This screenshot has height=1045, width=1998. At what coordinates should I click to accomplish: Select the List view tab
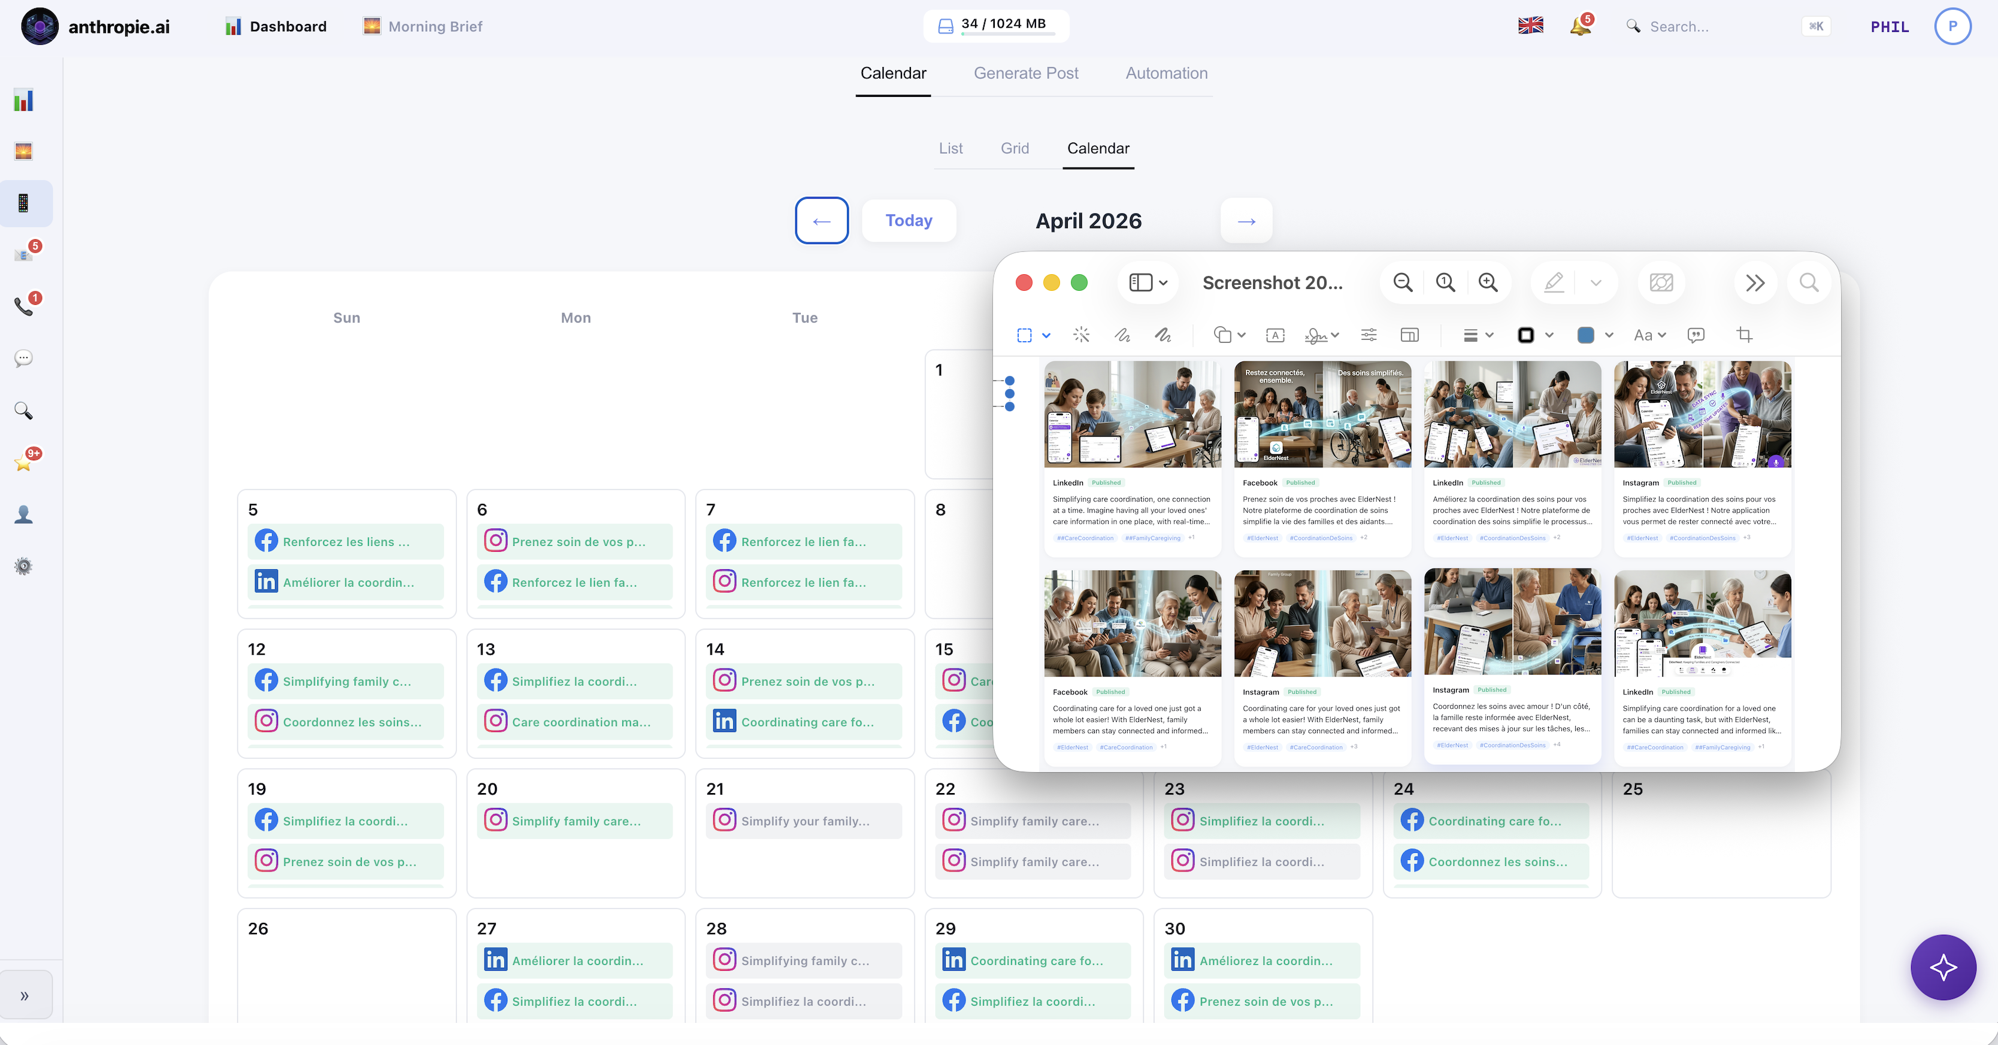[x=950, y=148]
